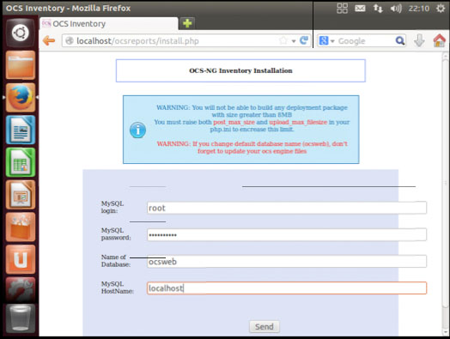This screenshot has height=339, width=450.
Task: Open Ubuntu Software Center from the dock
Action: [x=21, y=227]
